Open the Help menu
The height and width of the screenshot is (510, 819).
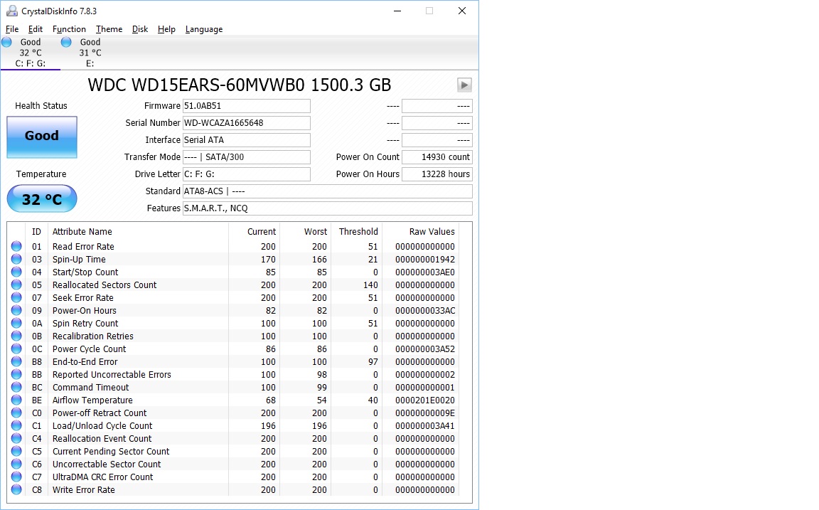click(x=166, y=29)
